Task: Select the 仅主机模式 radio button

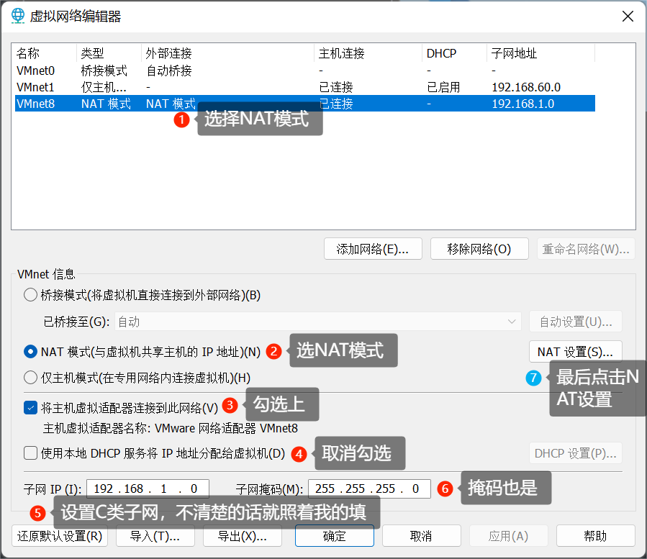Action: (30, 377)
